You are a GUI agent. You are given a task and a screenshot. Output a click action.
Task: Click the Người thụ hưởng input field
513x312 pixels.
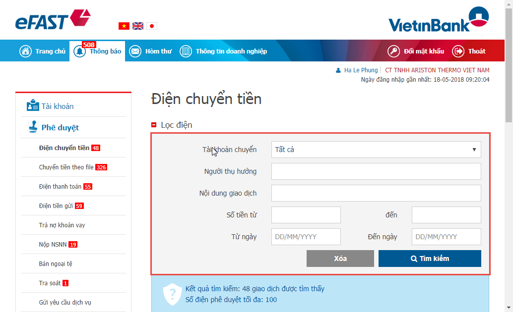point(376,171)
